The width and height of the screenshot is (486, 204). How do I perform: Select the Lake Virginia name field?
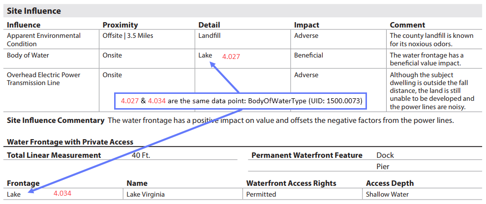click(146, 195)
